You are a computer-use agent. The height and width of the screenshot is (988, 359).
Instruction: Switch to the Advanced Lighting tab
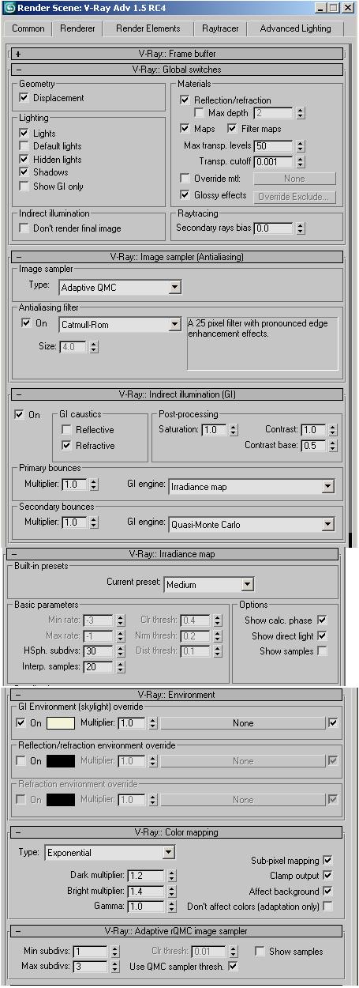pyautogui.click(x=295, y=28)
